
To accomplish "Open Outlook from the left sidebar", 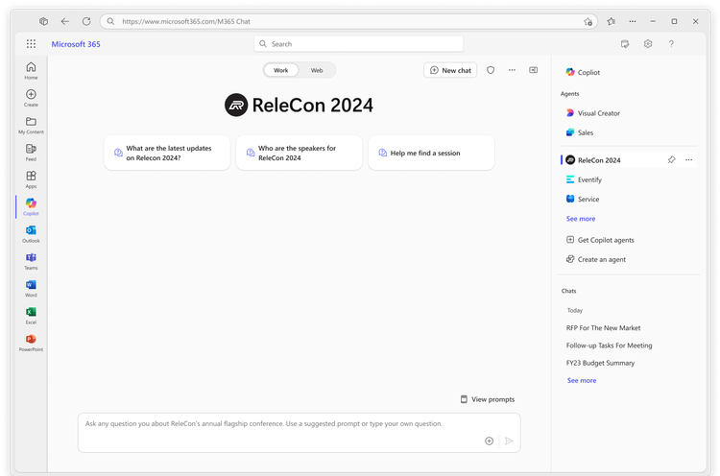I will point(31,233).
